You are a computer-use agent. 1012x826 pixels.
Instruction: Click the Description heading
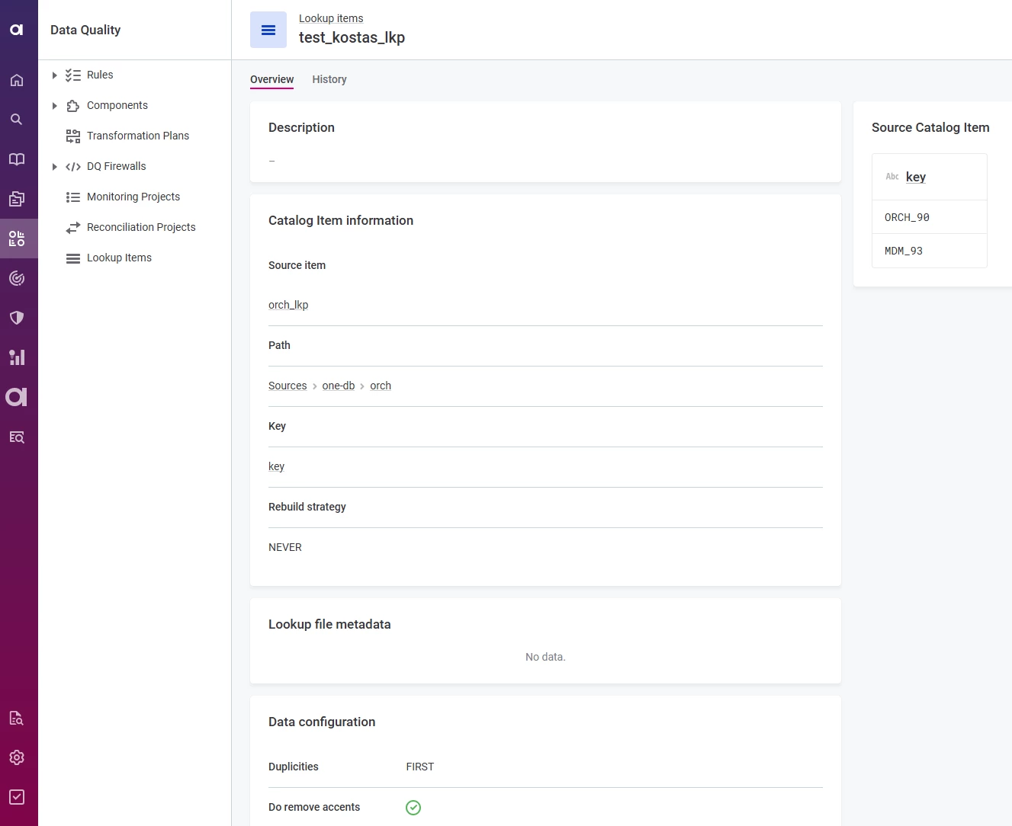click(x=301, y=127)
